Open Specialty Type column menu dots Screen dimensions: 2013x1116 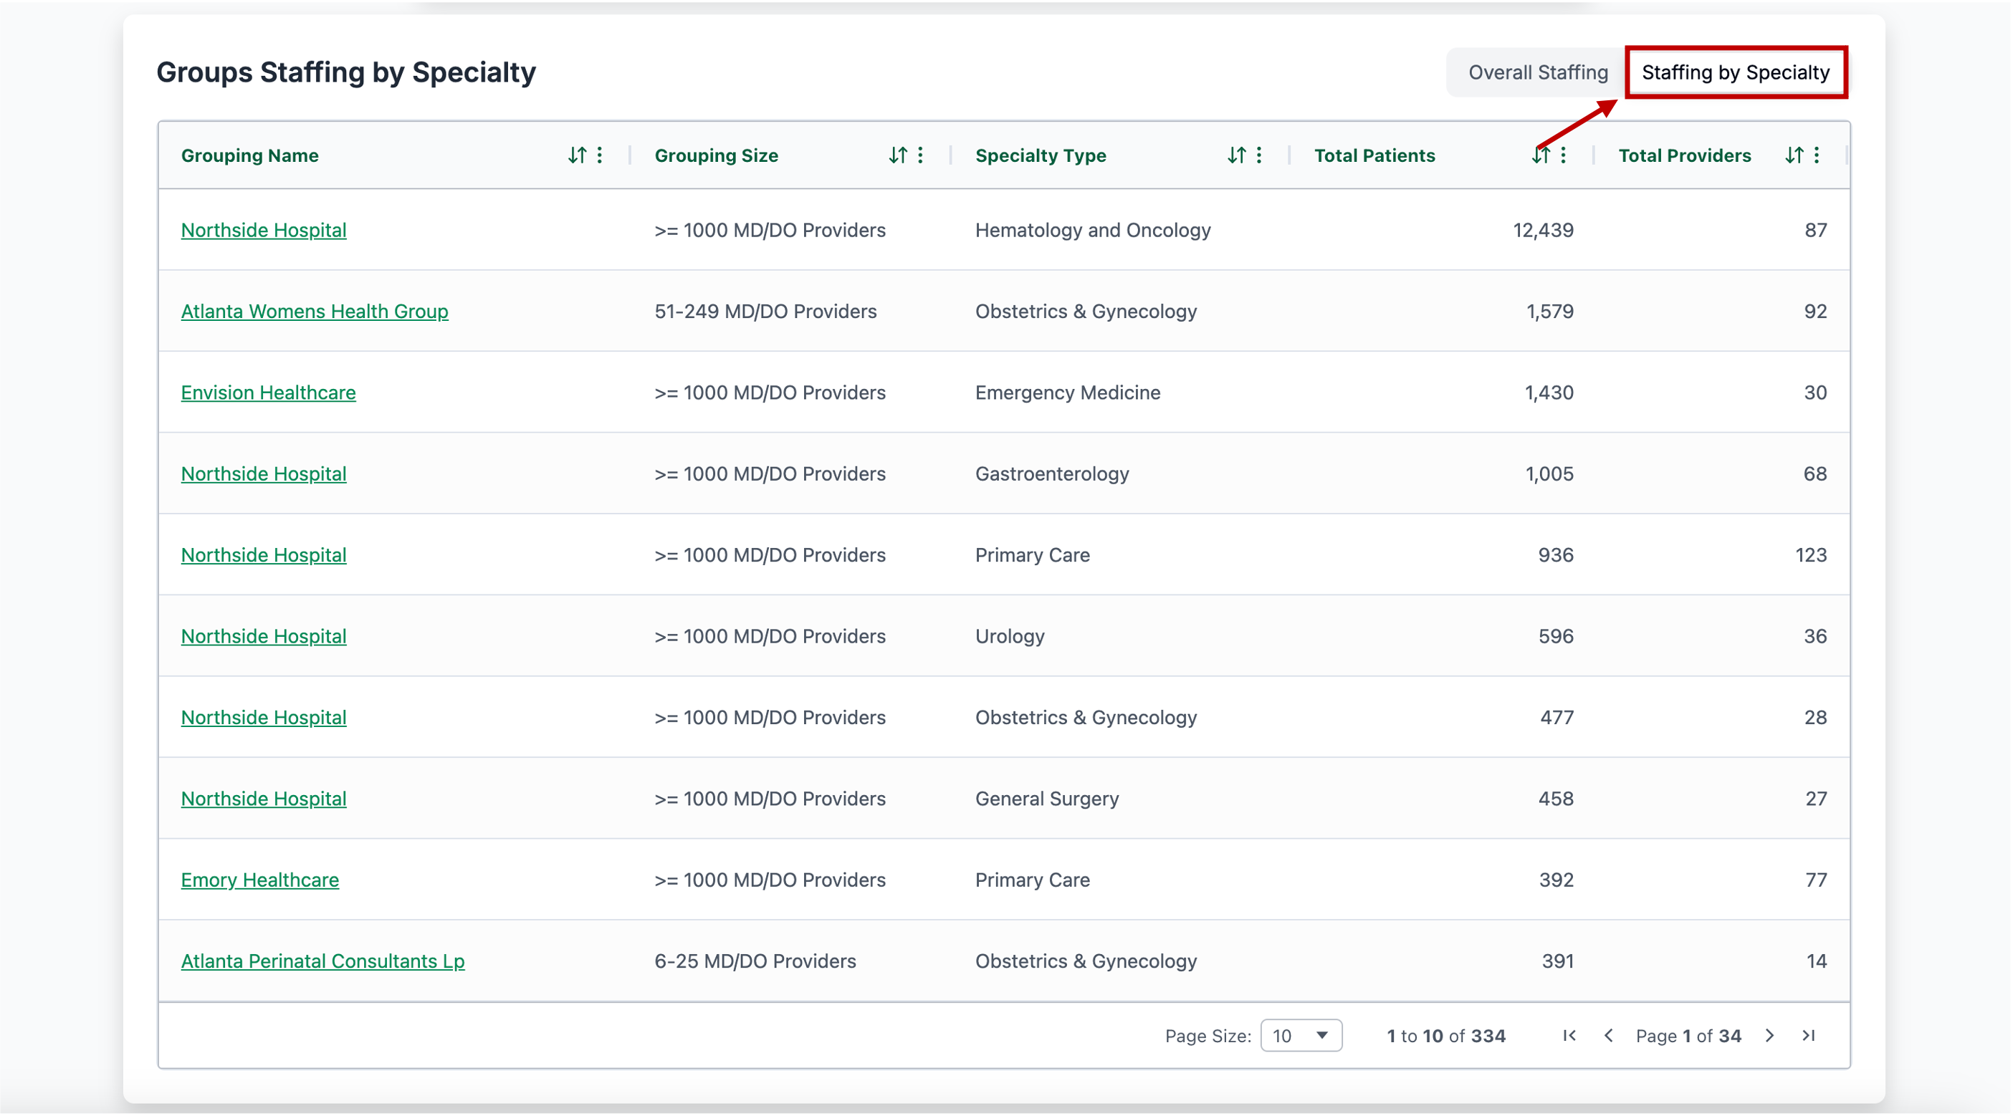(x=1259, y=155)
